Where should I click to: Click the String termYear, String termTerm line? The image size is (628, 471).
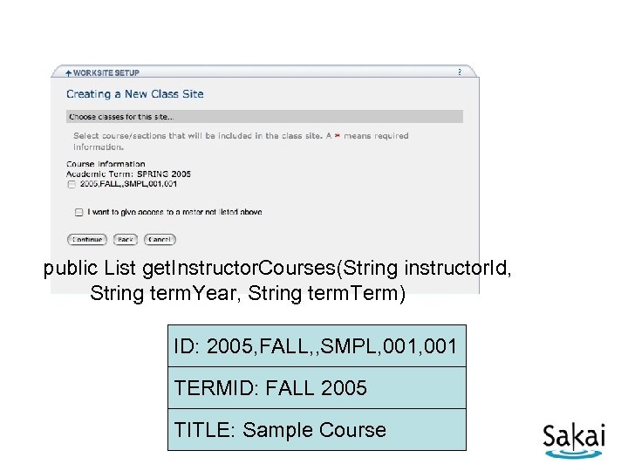(248, 293)
